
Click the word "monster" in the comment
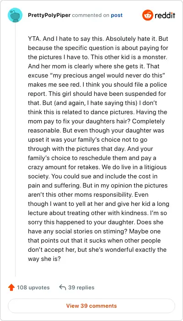pos(157,57)
